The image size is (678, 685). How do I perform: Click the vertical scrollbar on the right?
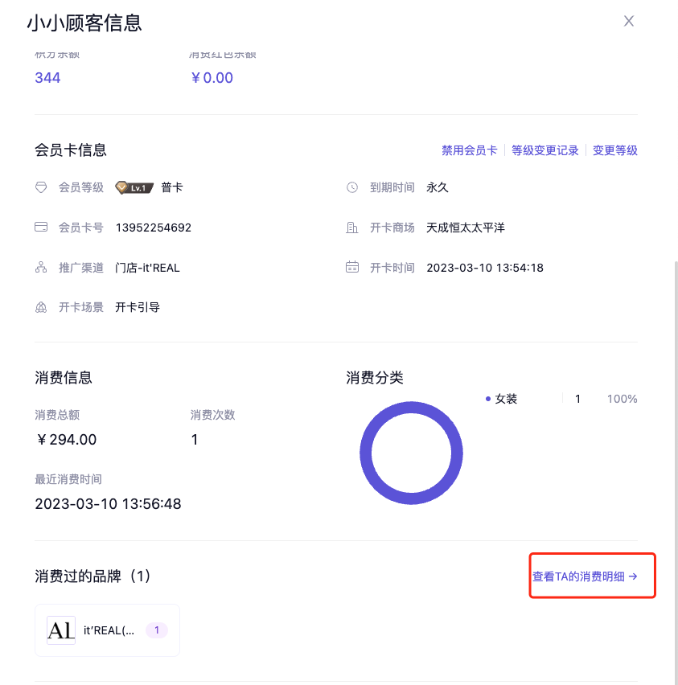tap(675, 466)
